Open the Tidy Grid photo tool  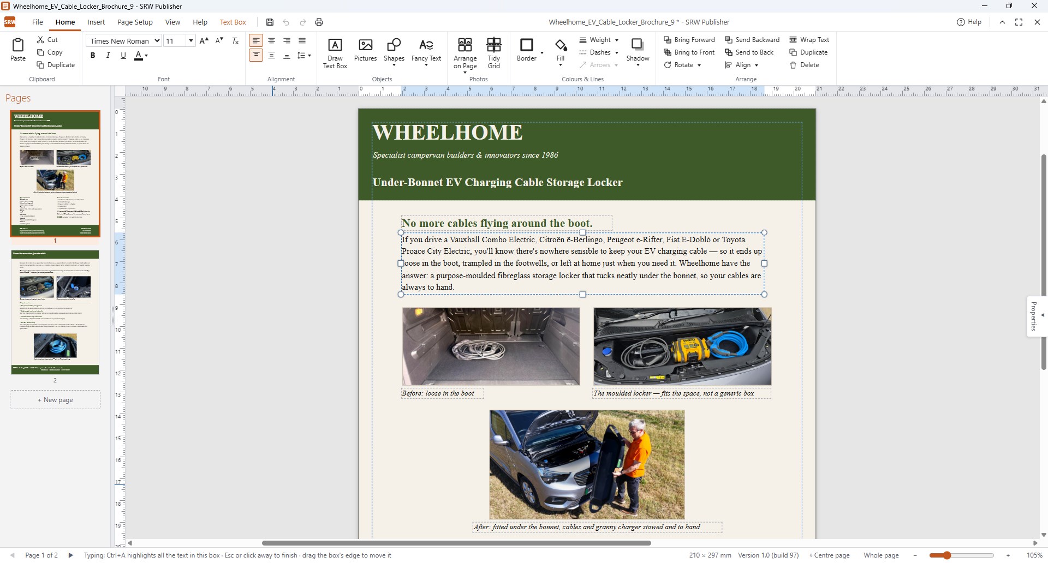pyautogui.click(x=493, y=53)
